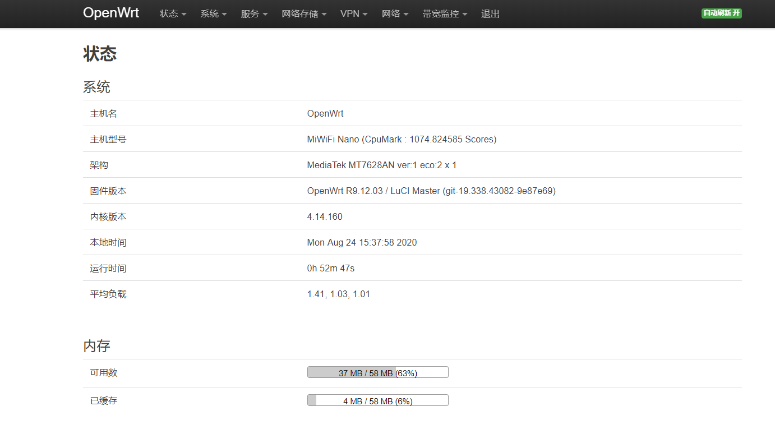The height and width of the screenshot is (434, 775).
Task: Click the 内存 section heading
Action: (x=96, y=346)
